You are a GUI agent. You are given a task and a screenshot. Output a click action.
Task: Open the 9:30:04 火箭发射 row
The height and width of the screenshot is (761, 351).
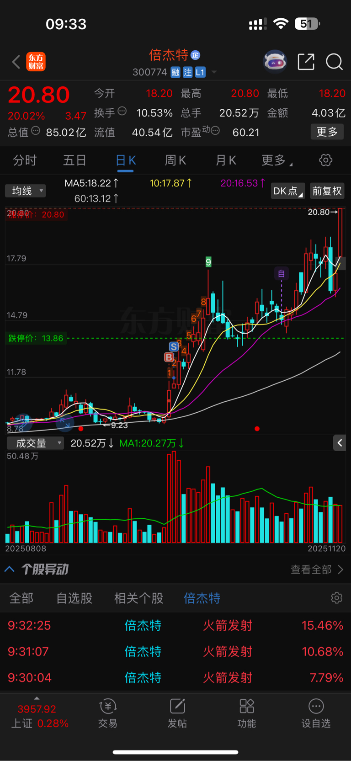175,678
